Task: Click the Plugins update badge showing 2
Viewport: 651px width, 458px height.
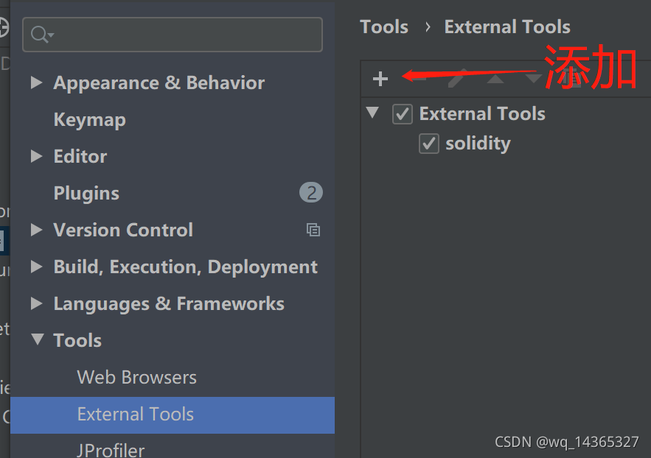Action: 311,193
